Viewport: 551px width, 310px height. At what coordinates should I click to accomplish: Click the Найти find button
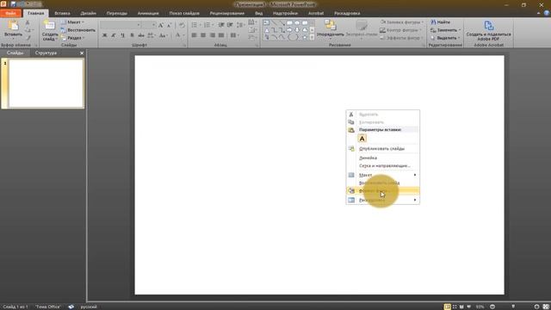click(441, 22)
